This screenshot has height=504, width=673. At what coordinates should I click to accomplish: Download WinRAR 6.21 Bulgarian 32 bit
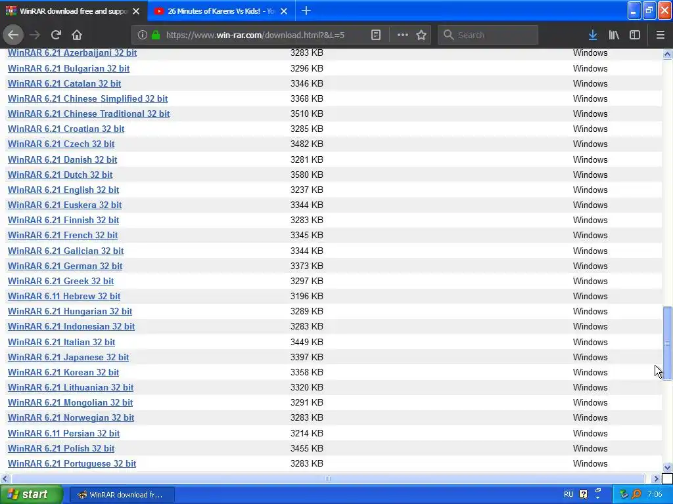[68, 68]
